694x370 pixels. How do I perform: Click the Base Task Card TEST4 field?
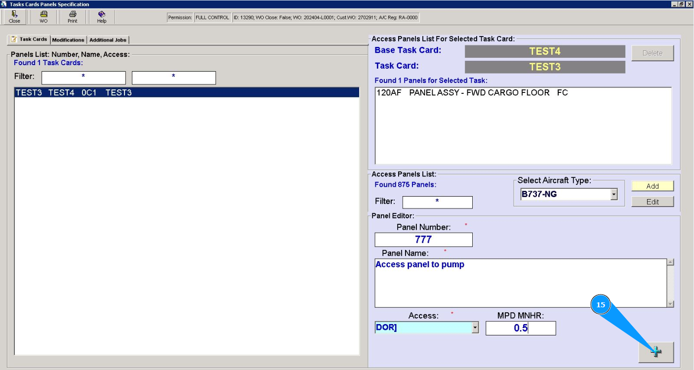[x=545, y=51]
